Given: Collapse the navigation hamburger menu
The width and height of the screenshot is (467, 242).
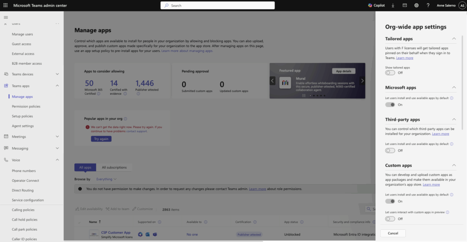Looking at the screenshot, I should point(5,17).
